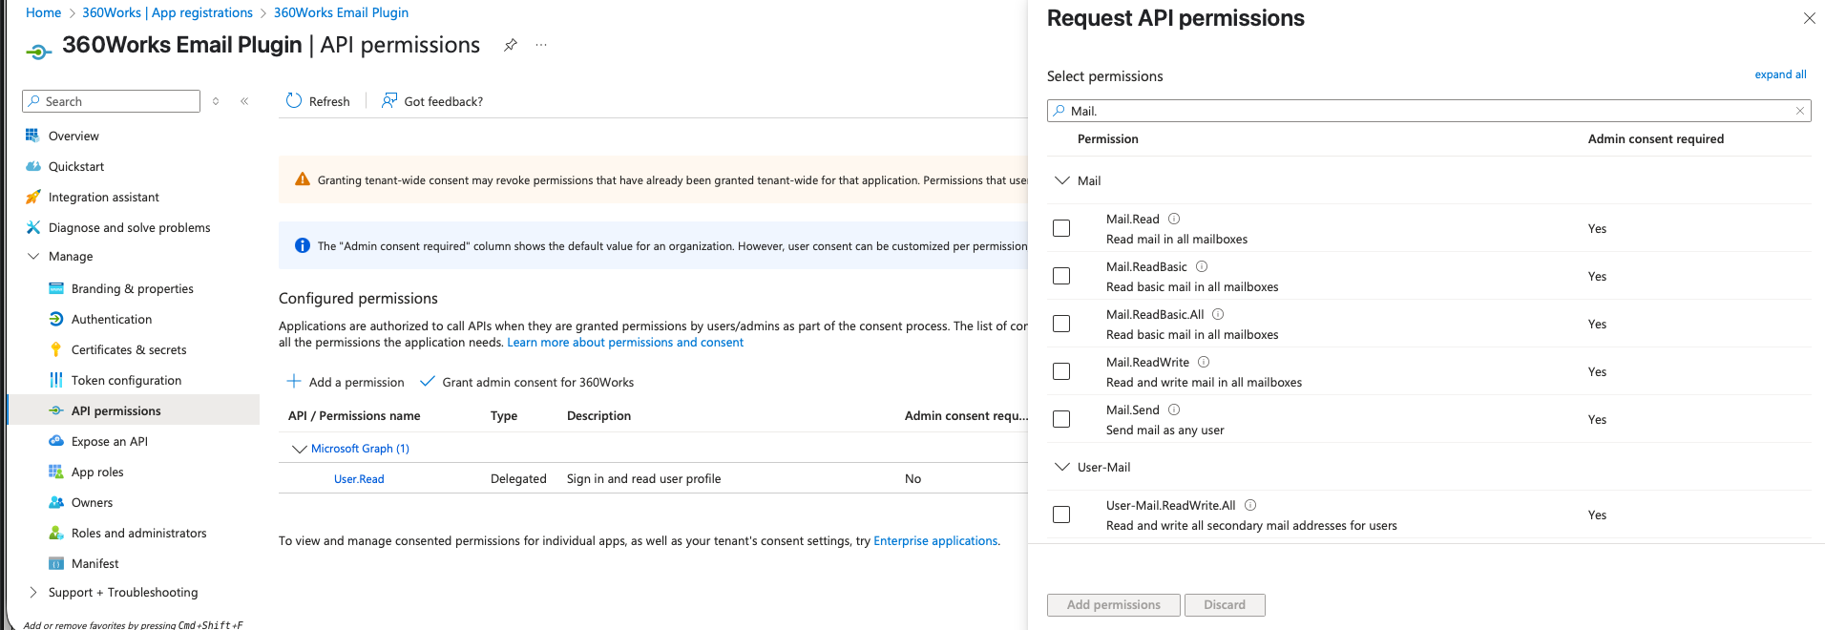Click the Authentication icon
This screenshot has width=1825, height=630.
click(x=55, y=319)
